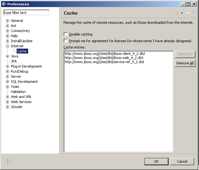Expand the Plug-in Development node
The width and height of the screenshot is (199, 170).
[x=7, y=67]
